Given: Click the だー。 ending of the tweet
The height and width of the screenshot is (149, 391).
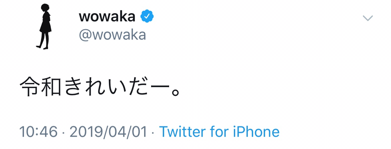Looking at the screenshot, I should (x=157, y=88).
